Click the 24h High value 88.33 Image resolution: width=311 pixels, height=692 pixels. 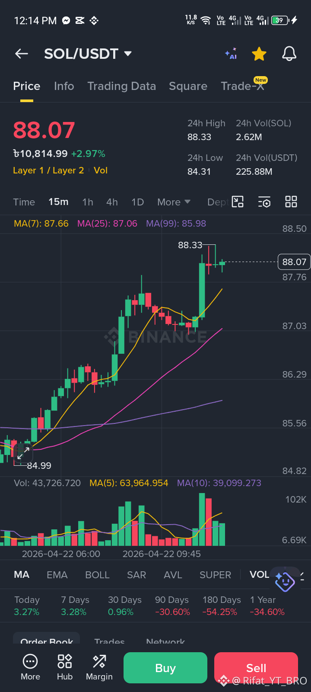(x=199, y=137)
